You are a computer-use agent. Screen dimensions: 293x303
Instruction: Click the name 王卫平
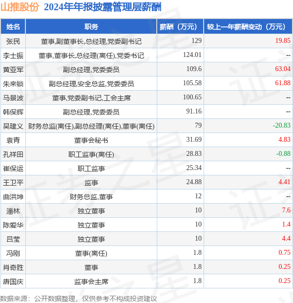pyautogui.click(x=13, y=183)
